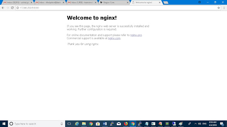Open the Chrome three-dot menu
The width and height of the screenshot is (227, 127).
pyautogui.click(x=224, y=8)
